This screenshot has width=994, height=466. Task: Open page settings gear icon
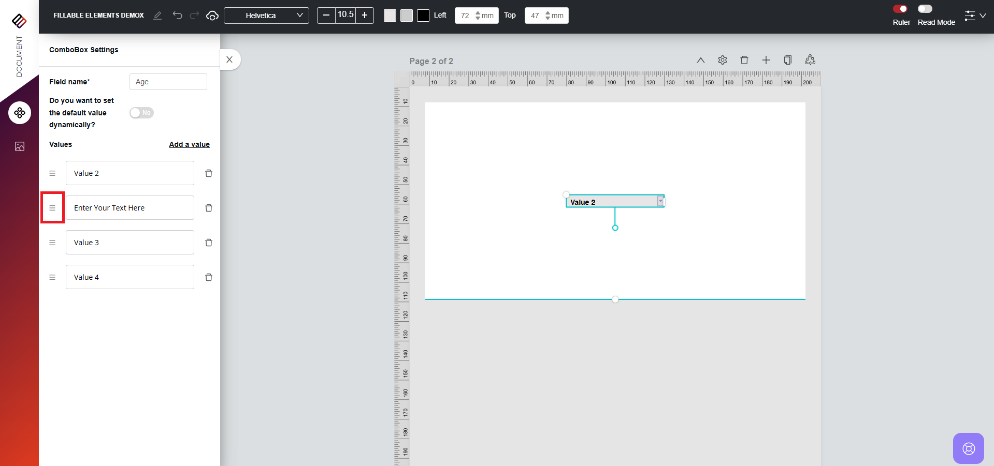tap(723, 60)
